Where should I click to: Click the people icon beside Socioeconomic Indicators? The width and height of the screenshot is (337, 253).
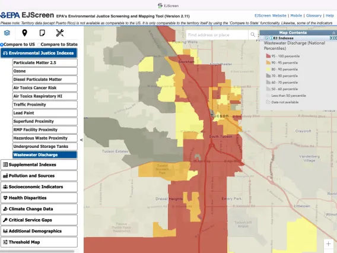pos(5,186)
